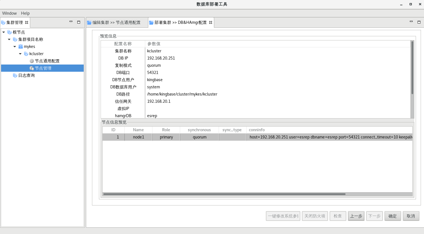The width and height of the screenshot is (424, 234).
Task: Collapse the kcluster tree node
Action: [x=20, y=54]
